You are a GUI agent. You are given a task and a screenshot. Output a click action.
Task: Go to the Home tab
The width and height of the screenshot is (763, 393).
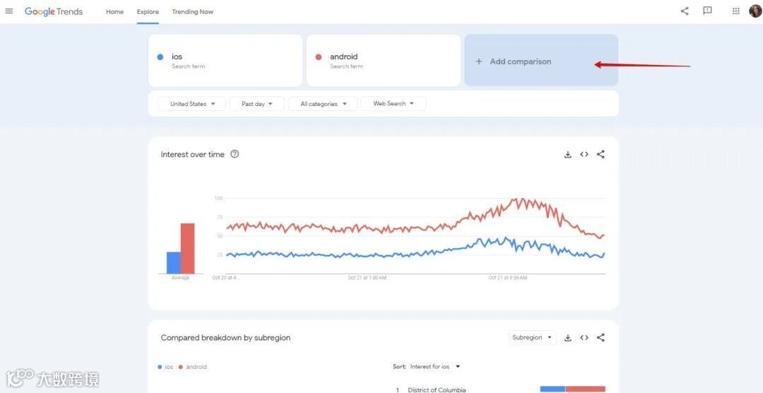pyautogui.click(x=115, y=12)
